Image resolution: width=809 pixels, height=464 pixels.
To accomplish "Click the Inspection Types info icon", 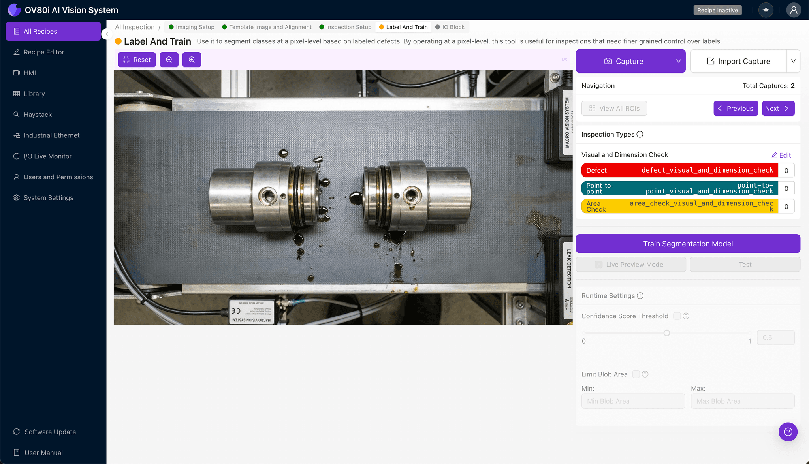I will (640, 134).
